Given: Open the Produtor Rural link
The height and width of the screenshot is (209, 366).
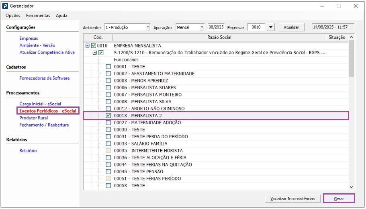Looking at the screenshot, I should pyautogui.click(x=34, y=118).
